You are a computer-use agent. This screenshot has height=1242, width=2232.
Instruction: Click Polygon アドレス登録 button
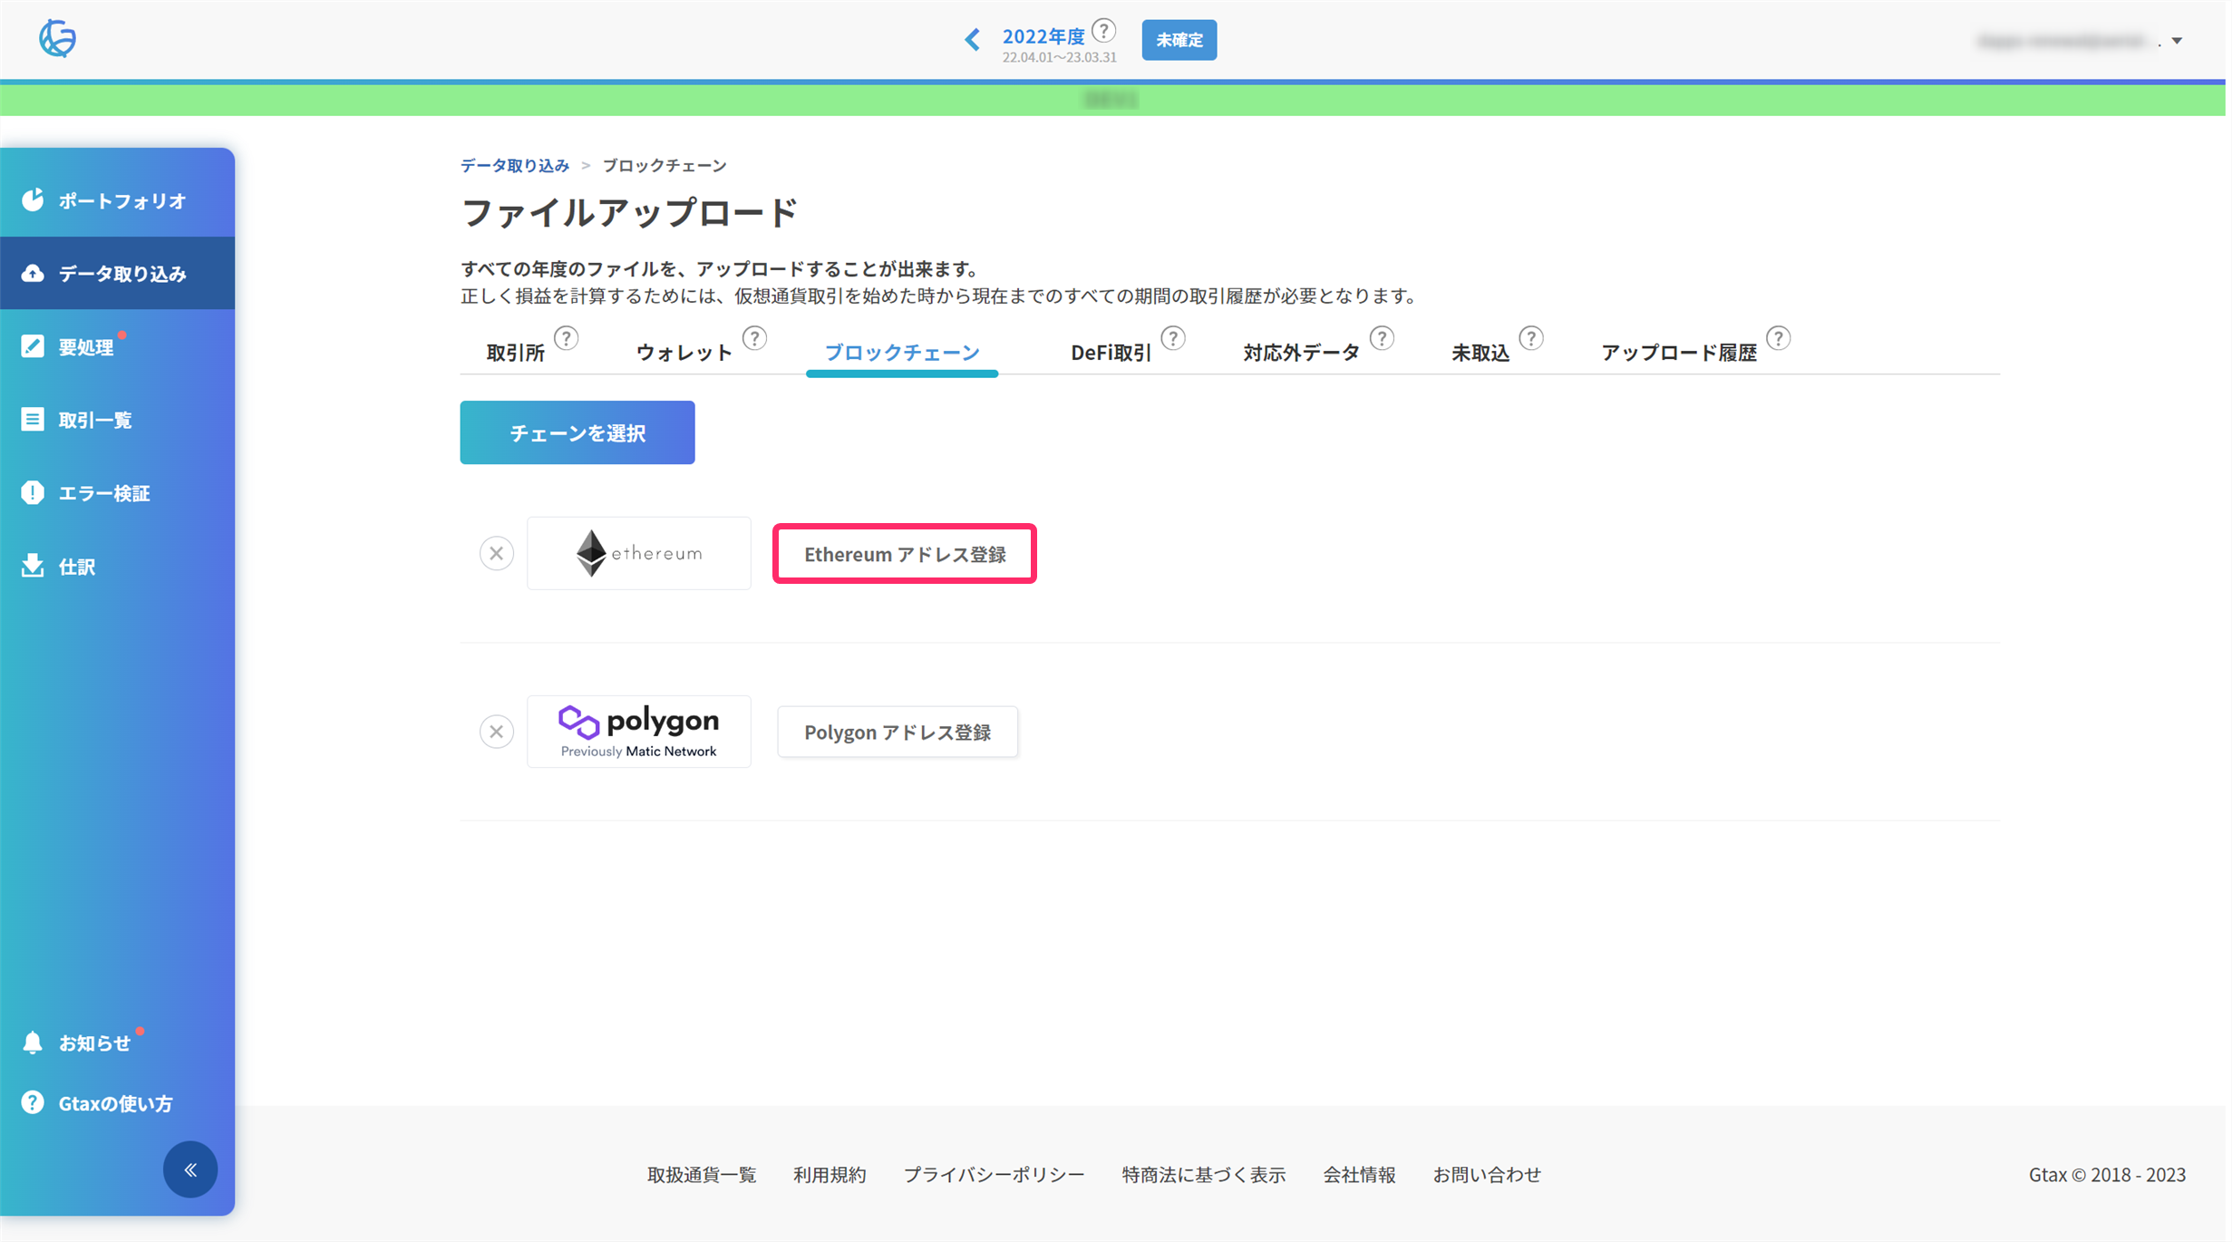click(x=898, y=732)
